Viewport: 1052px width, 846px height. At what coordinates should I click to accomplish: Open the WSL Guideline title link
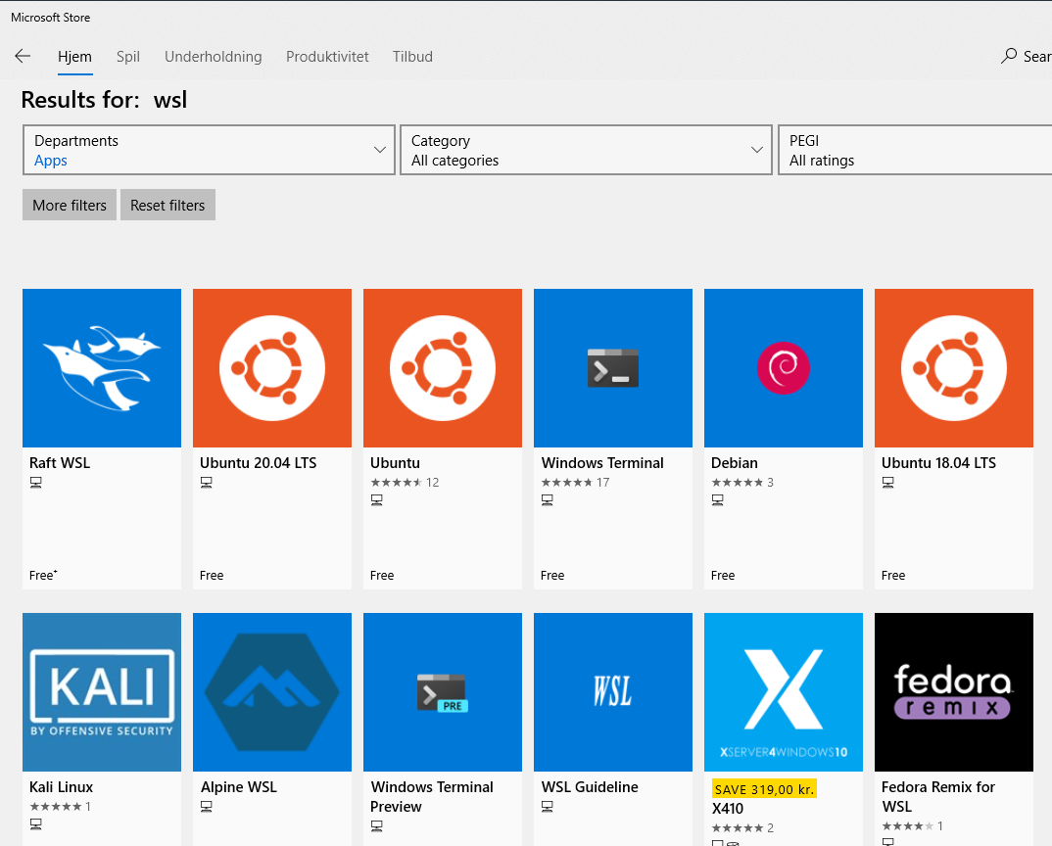pos(590,787)
